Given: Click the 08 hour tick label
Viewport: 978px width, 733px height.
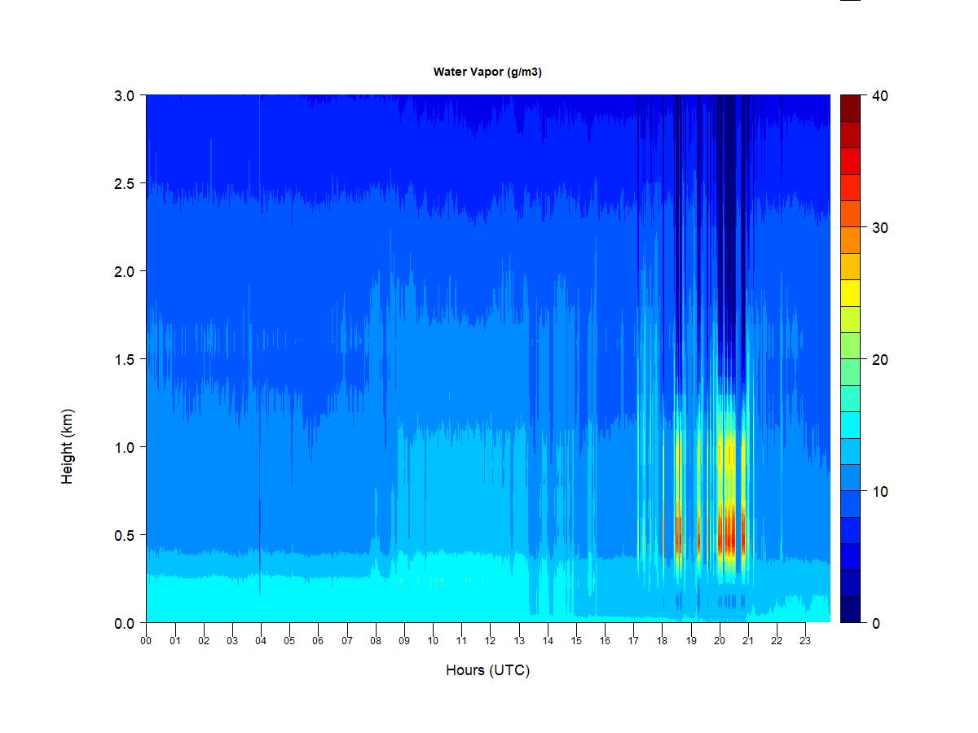Looking at the screenshot, I should tap(375, 640).
